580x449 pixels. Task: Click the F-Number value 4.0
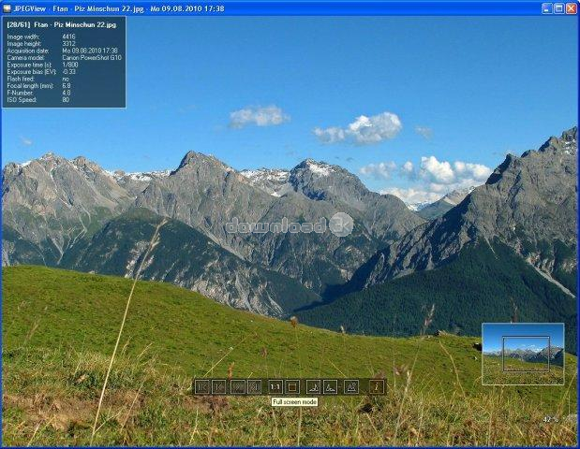coord(67,93)
